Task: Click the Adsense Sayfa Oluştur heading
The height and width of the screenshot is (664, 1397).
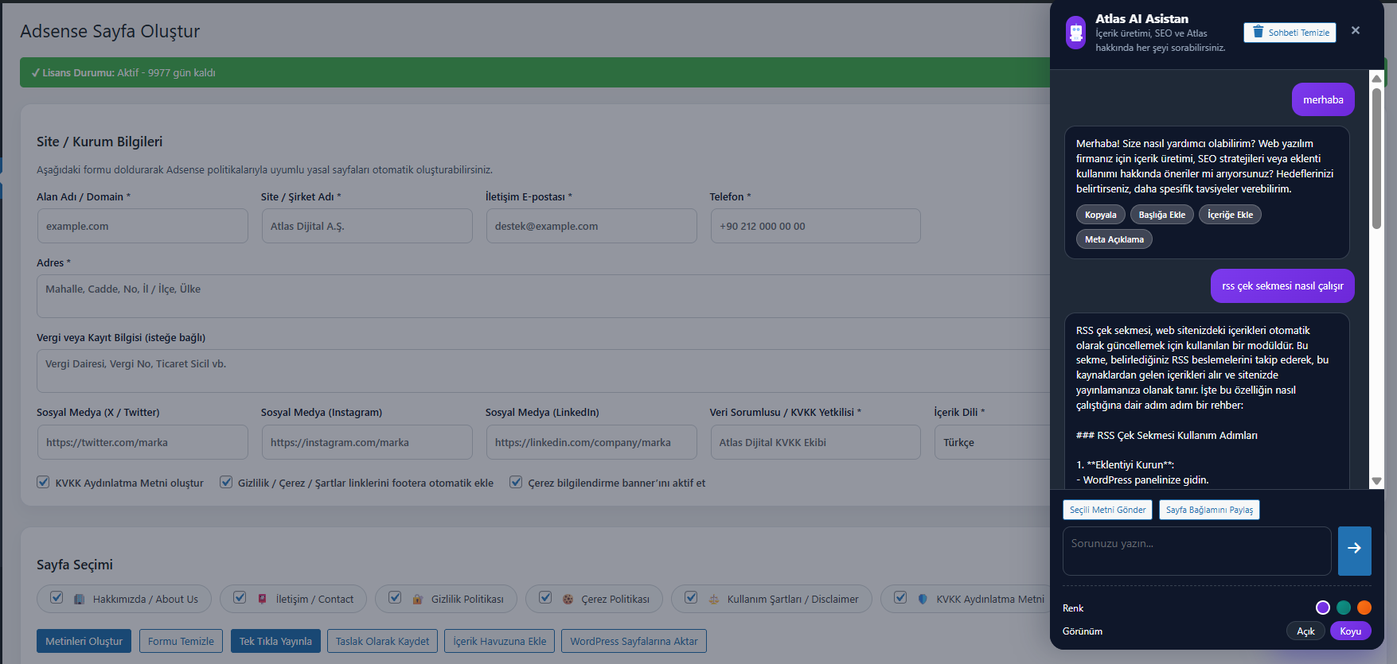Action: [110, 31]
